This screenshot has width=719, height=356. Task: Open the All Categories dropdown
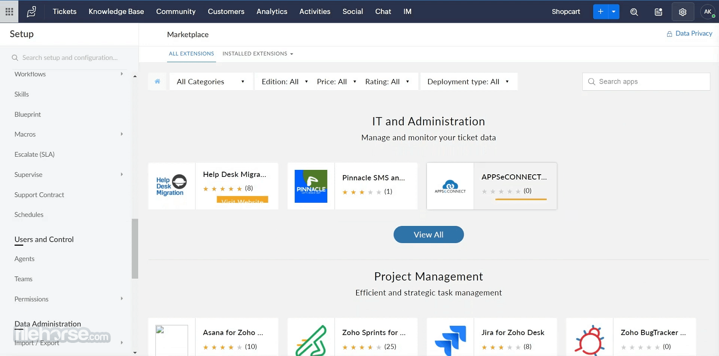[211, 81]
